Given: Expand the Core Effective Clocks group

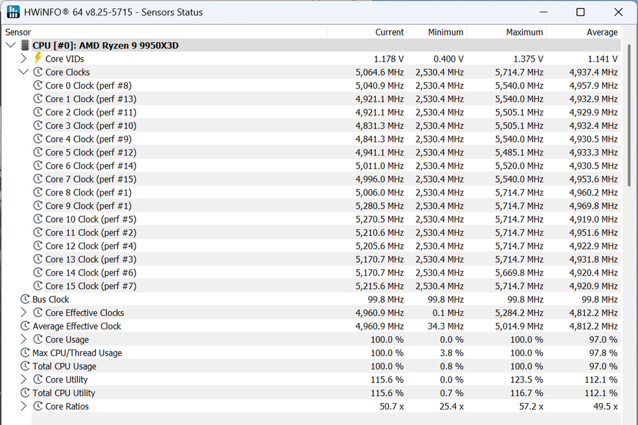Looking at the screenshot, I should 23,313.
